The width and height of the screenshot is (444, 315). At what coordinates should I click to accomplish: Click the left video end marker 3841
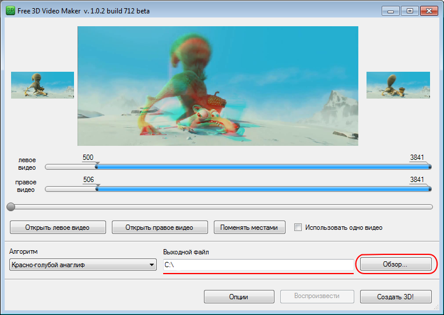point(429,166)
